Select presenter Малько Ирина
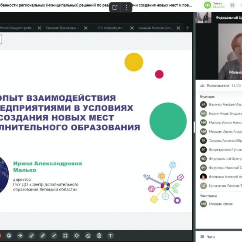Image resolution: width=242 pixels, height=242 pixels. point(221,123)
